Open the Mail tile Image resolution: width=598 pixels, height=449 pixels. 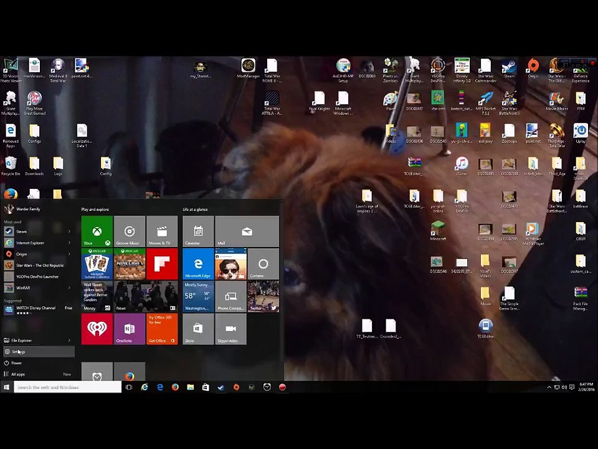[247, 231]
